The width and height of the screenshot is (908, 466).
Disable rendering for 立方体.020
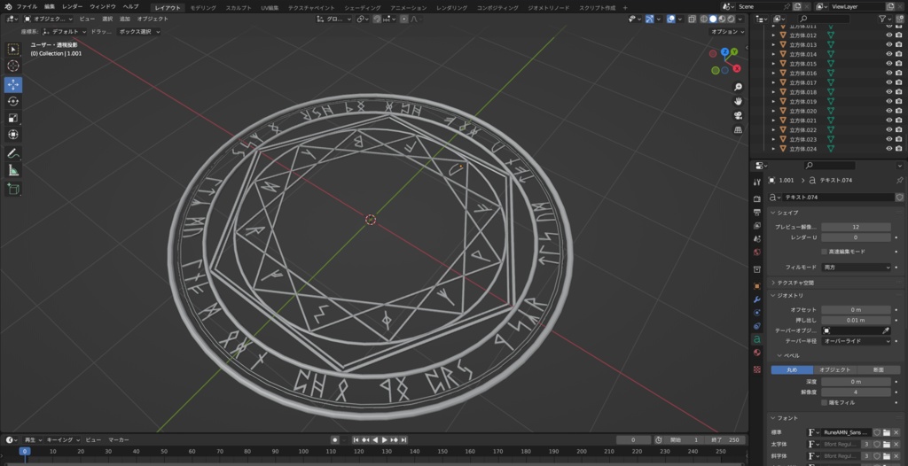(899, 111)
